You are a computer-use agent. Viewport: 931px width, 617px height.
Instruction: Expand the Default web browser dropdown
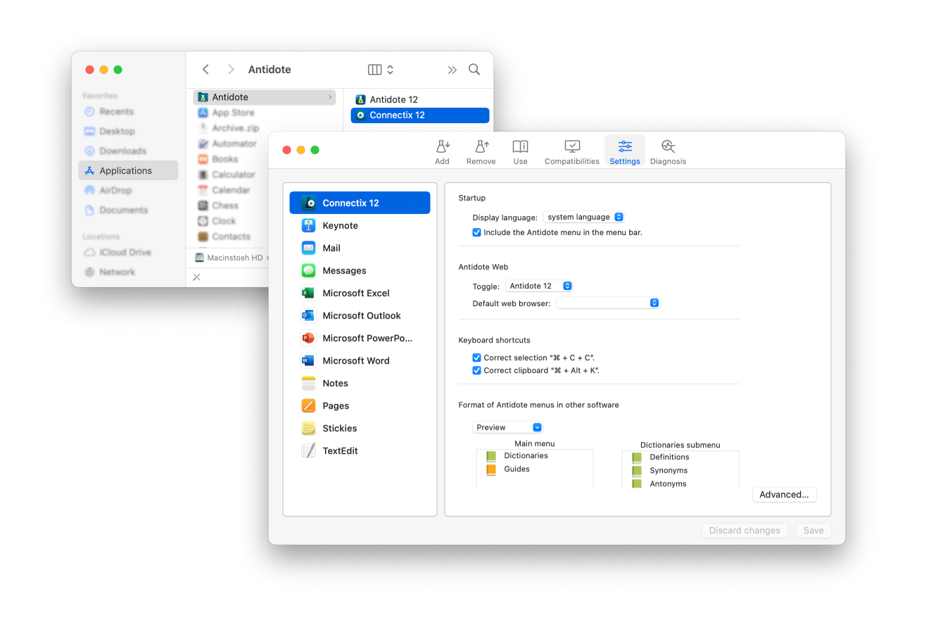click(608, 303)
